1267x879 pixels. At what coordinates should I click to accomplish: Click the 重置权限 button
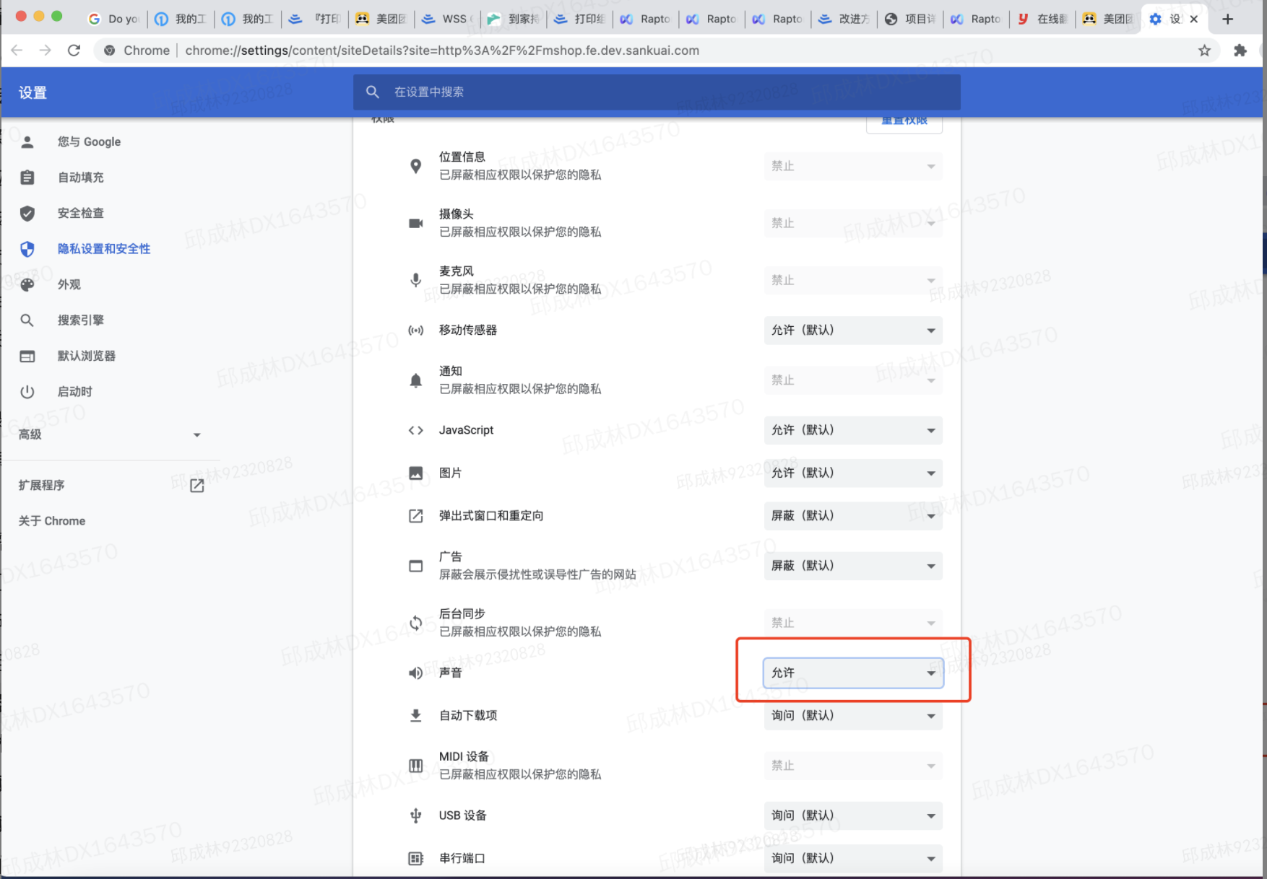pos(904,123)
